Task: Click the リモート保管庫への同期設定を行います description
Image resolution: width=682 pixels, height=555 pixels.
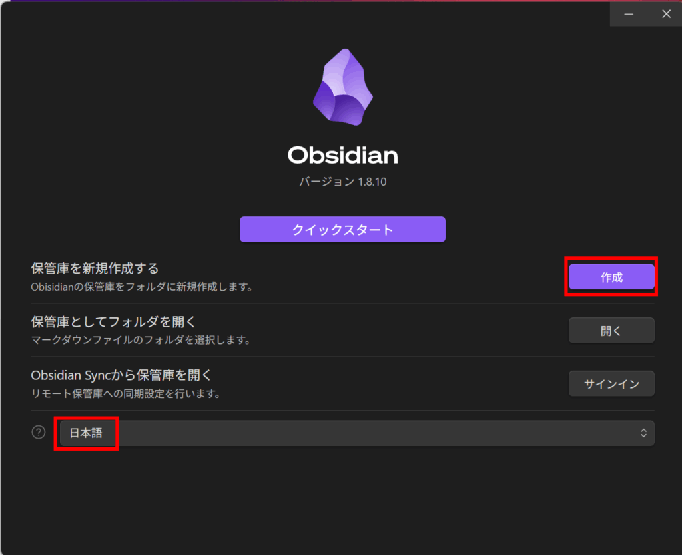Action: click(x=126, y=393)
